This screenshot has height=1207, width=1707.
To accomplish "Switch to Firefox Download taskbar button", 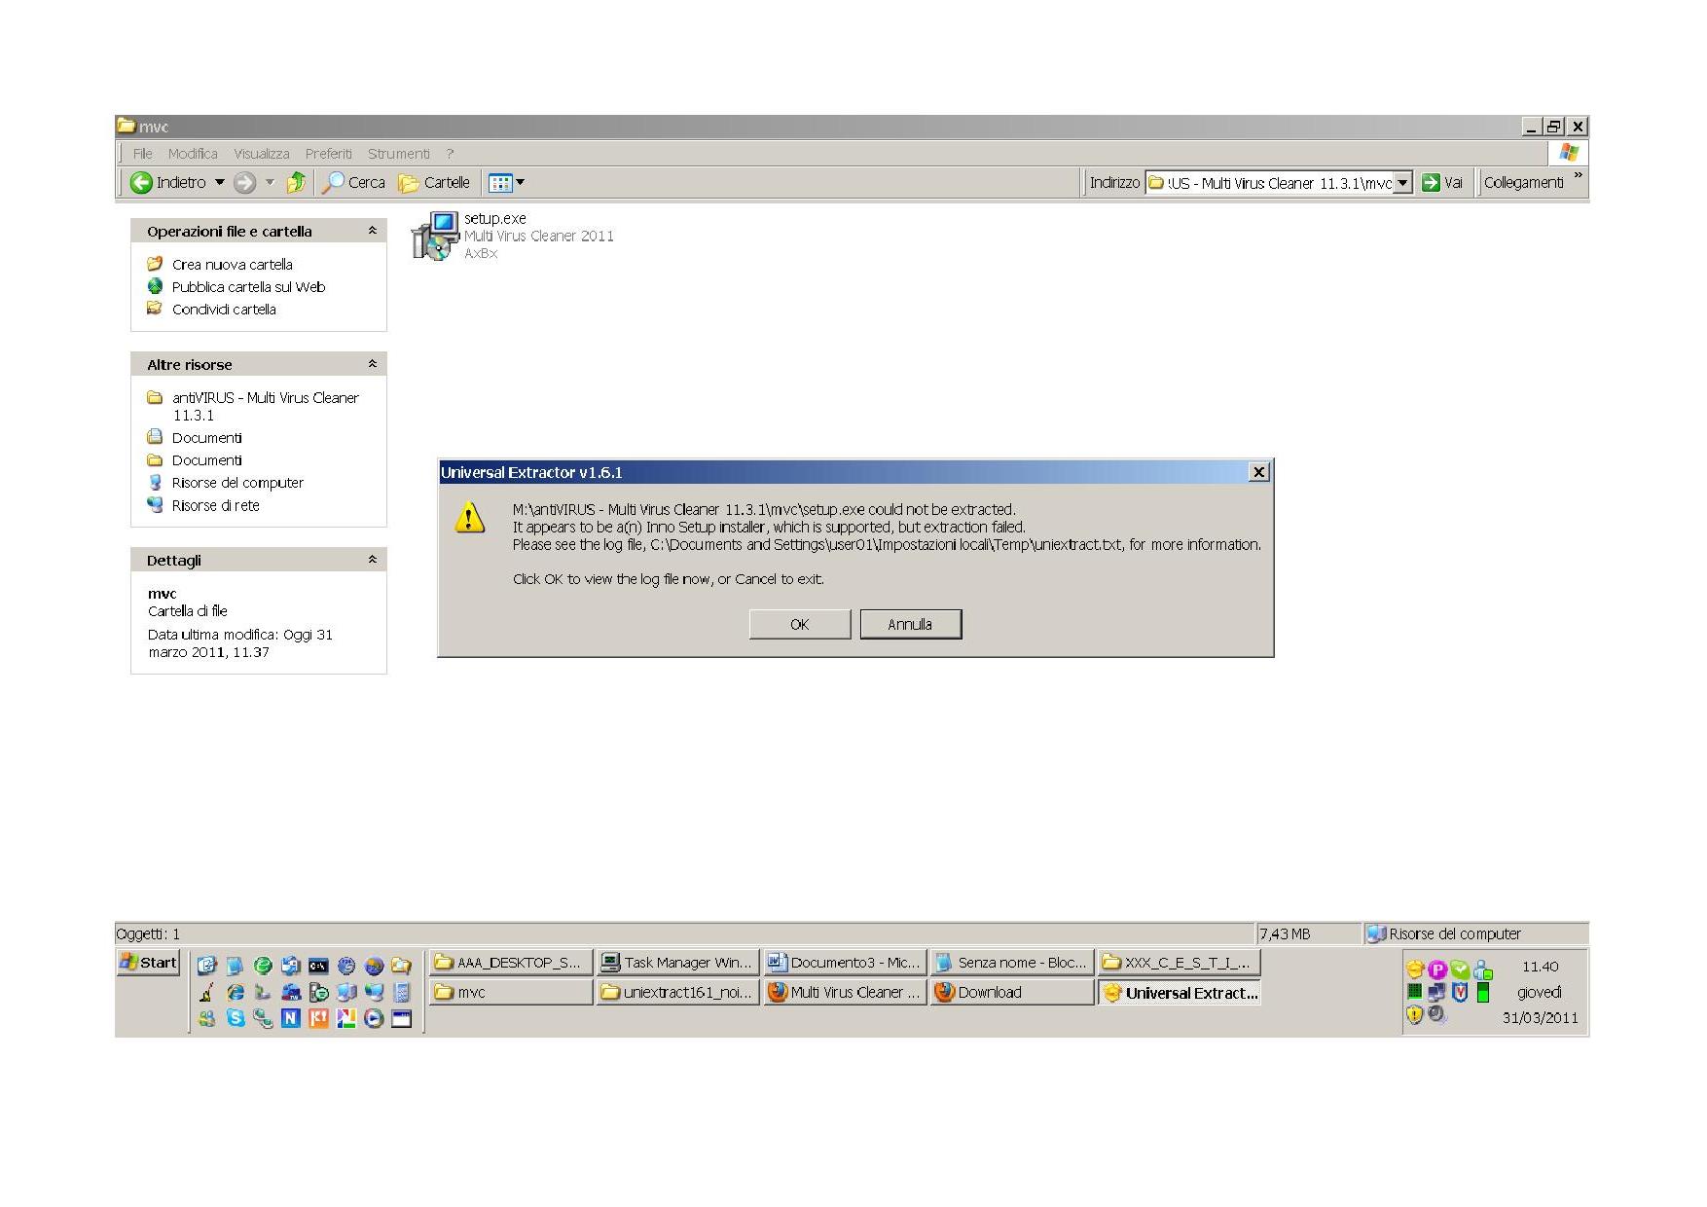I will pos(1012,992).
